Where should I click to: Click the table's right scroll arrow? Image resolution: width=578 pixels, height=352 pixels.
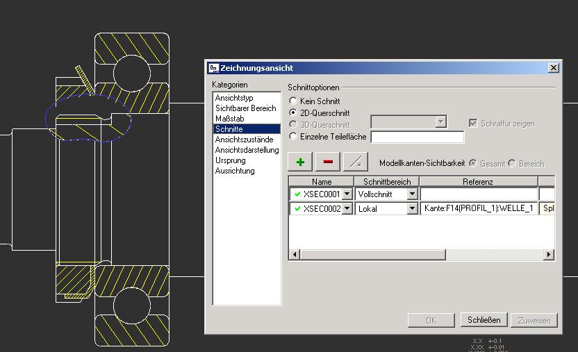click(x=549, y=255)
